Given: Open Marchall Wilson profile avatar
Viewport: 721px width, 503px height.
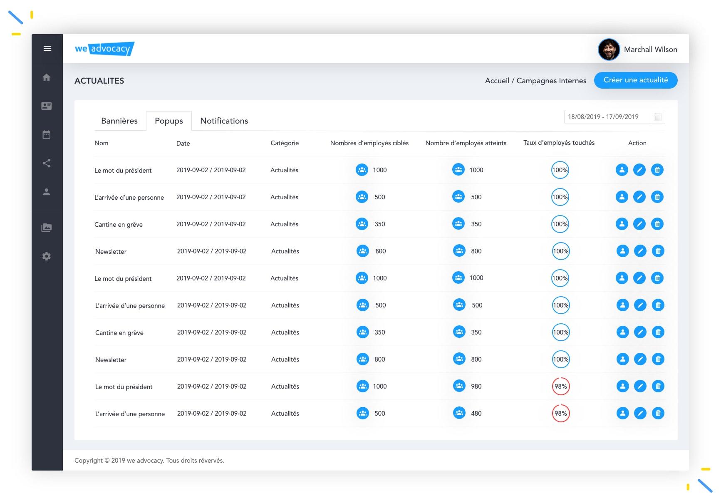Looking at the screenshot, I should (609, 50).
